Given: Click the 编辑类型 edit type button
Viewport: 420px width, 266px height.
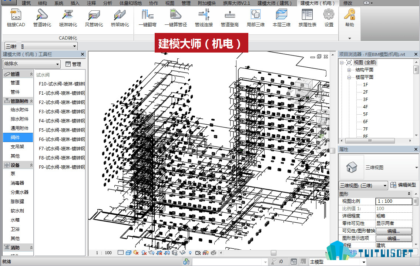Looking at the screenshot, I should click(403, 185).
